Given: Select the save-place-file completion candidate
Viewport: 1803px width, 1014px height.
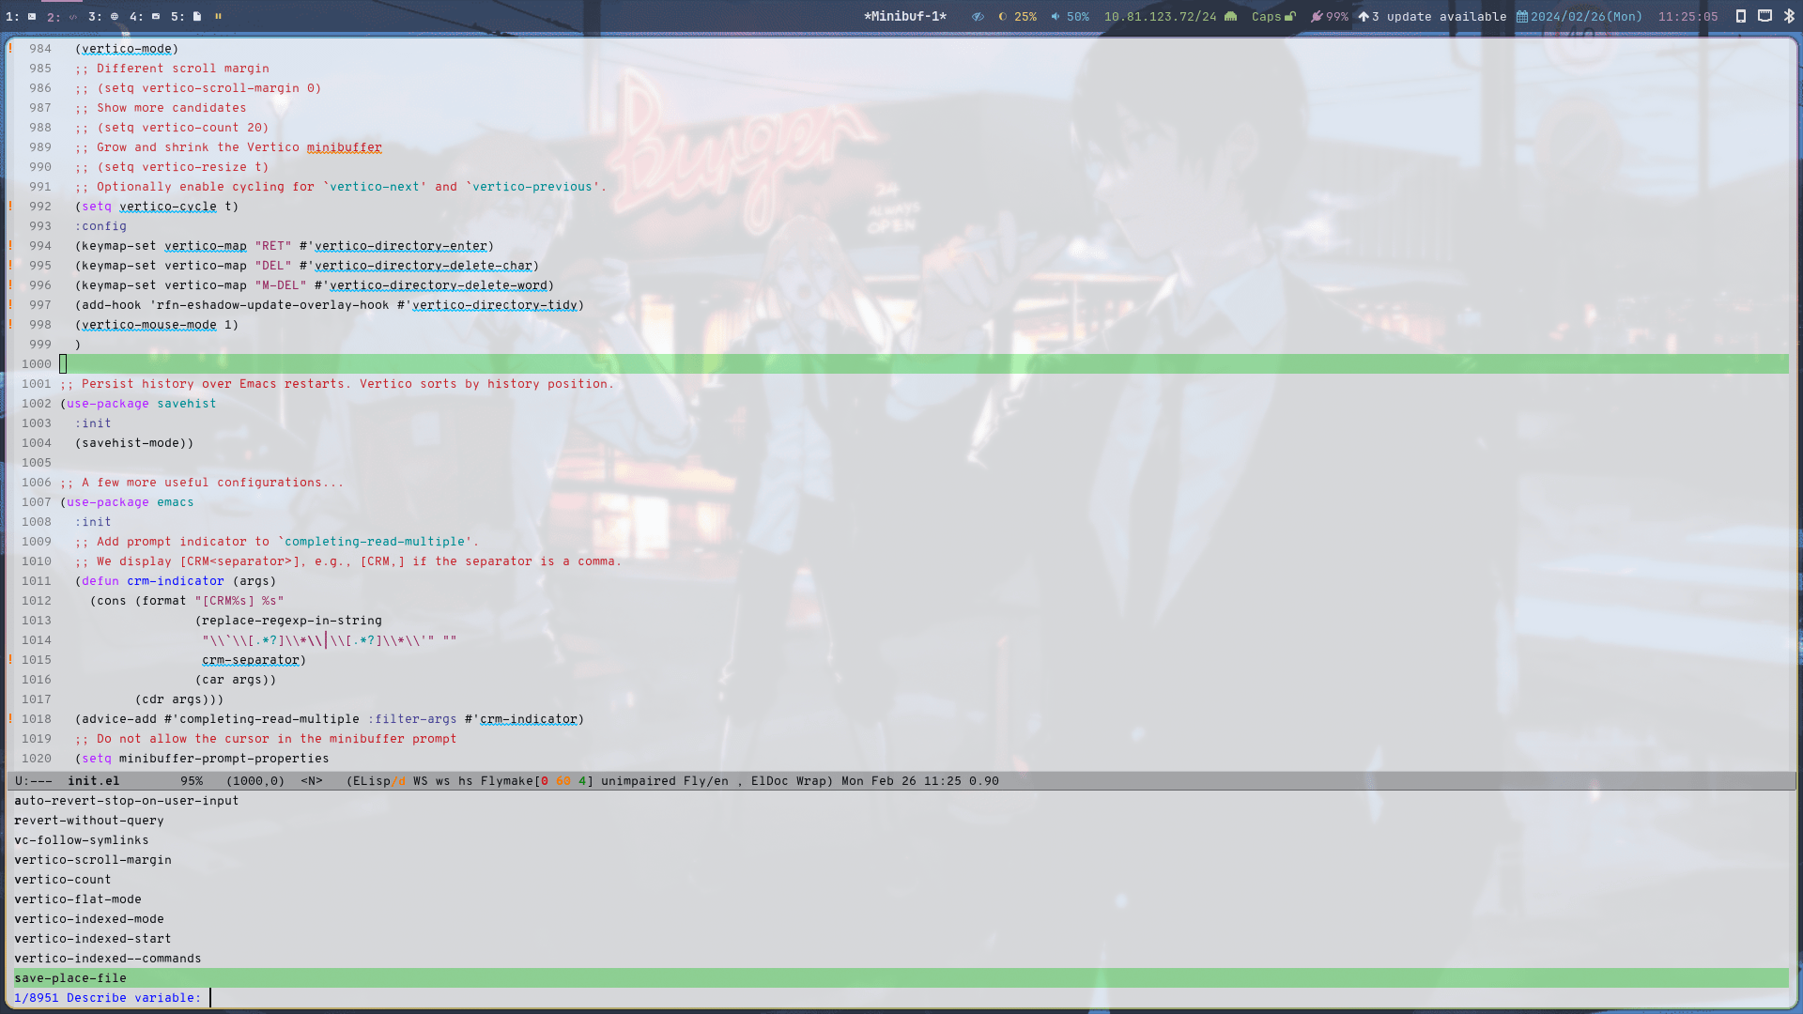Looking at the screenshot, I should 70,977.
